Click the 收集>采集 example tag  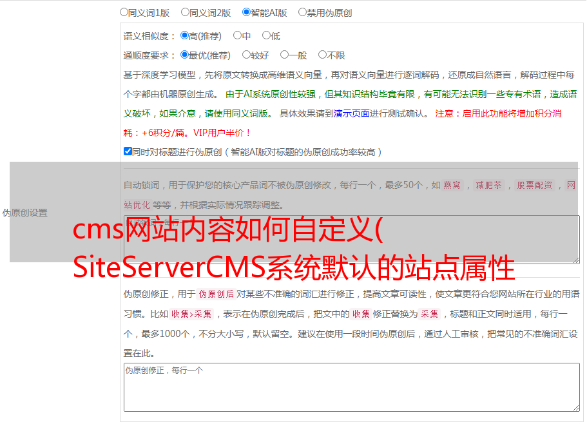coord(191,314)
